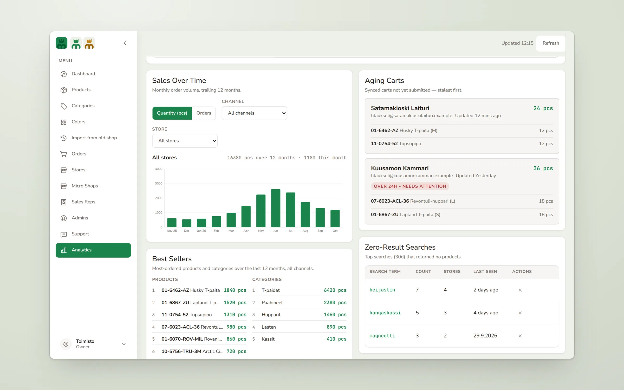Screen dimensions: 624x390
Task: Click the Colors grid icon
Action: tap(64, 122)
